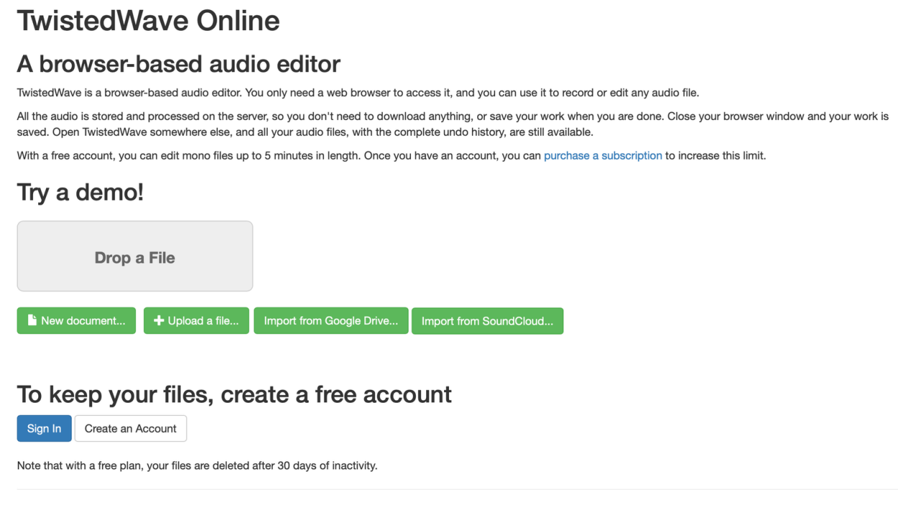Click Import from SoundCloud
Image resolution: width=898 pixels, height=505 pixels.
coord(487,321)
